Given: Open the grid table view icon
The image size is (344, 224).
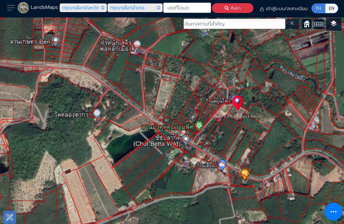Looking at the screenshot, I should coord(319,24).
